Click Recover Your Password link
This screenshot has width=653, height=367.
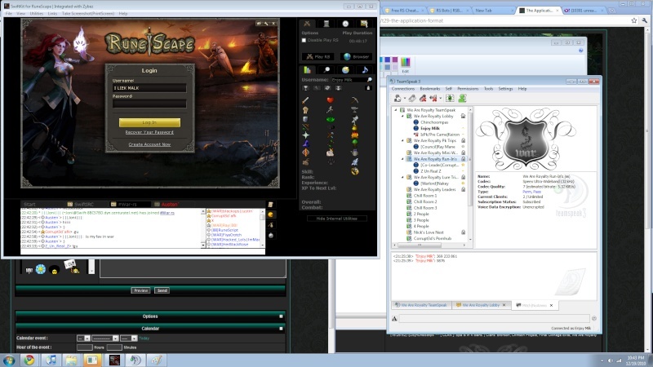[149, 132]
